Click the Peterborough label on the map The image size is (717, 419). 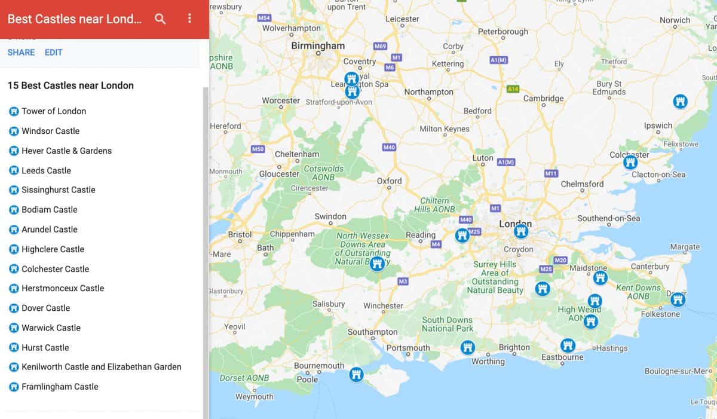[x=502, y=31]
